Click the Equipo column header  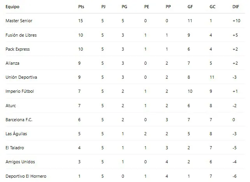13,7
